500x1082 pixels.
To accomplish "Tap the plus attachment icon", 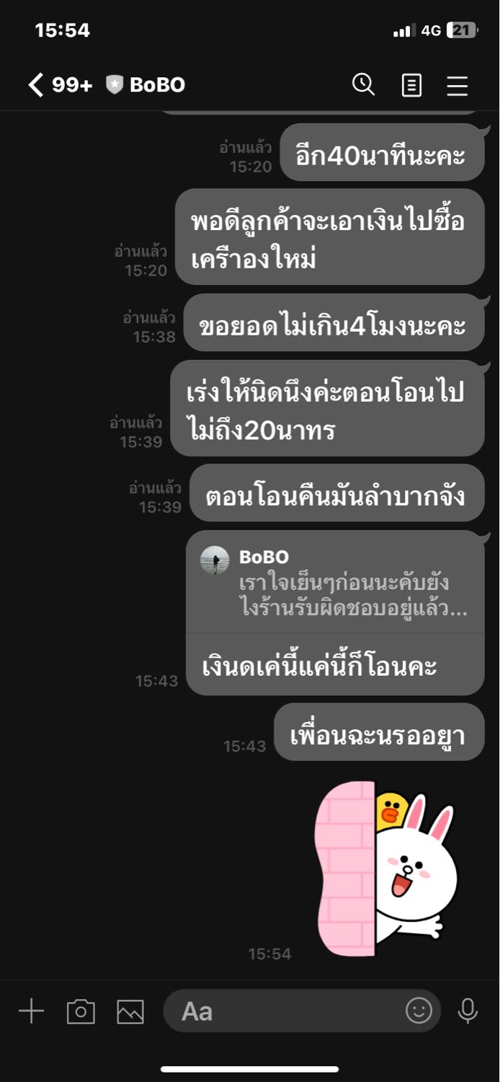I will click(31, 1011).
